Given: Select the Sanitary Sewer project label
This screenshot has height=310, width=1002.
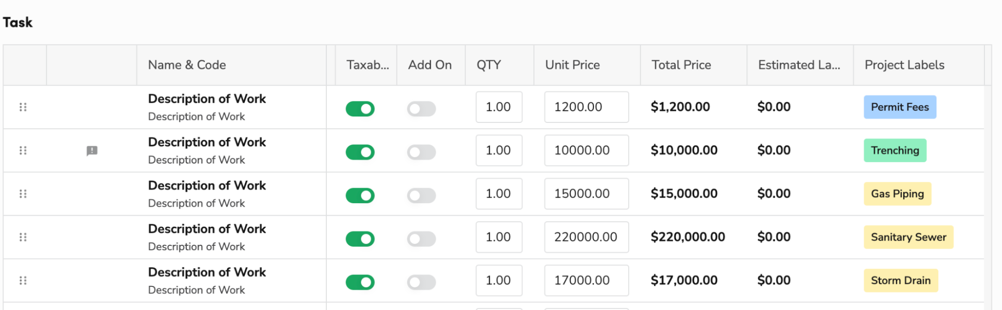Looking at the screenshot, I should [x=908, y=237].
